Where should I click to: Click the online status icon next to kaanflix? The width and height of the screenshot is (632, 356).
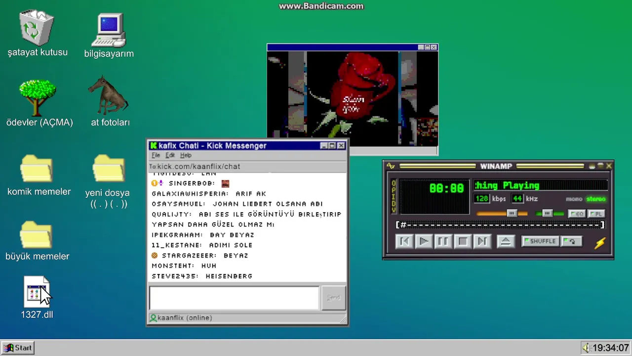[x=153, y=318]
